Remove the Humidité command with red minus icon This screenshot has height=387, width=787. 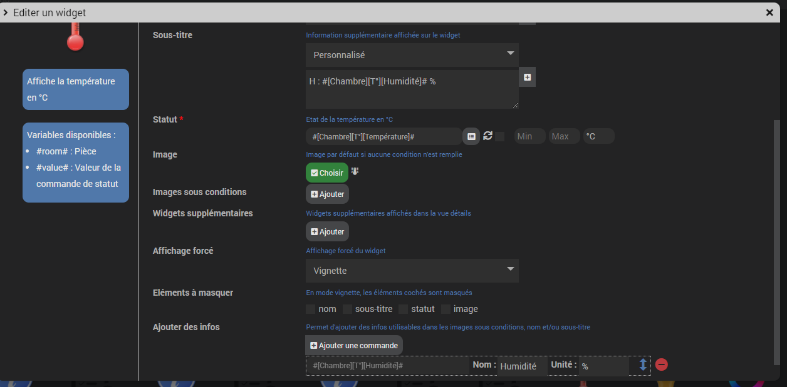[661, 364]
